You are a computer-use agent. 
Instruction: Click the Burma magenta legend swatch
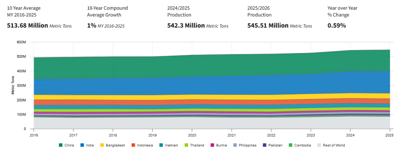pos(212,145)
